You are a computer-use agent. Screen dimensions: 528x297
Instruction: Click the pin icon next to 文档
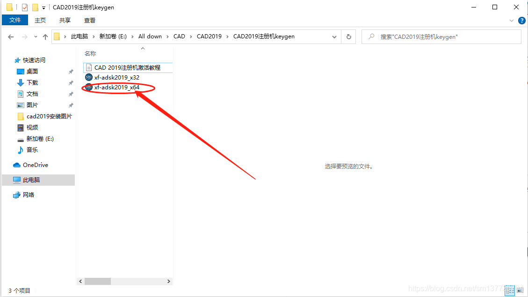[71, 94]
